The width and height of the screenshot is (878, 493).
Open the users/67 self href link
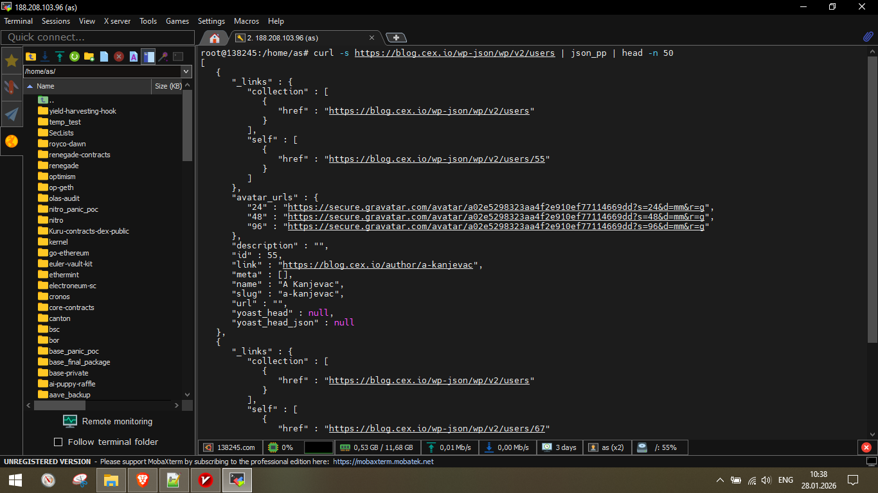tap(436, 428)
